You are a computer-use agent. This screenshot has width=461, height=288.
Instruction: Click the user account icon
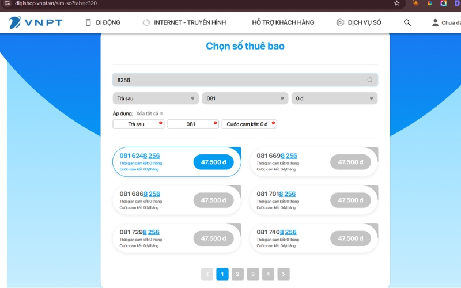click(x=435, y=22)
